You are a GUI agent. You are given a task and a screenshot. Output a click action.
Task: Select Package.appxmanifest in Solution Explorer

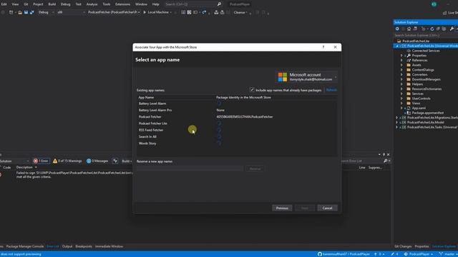427,113
